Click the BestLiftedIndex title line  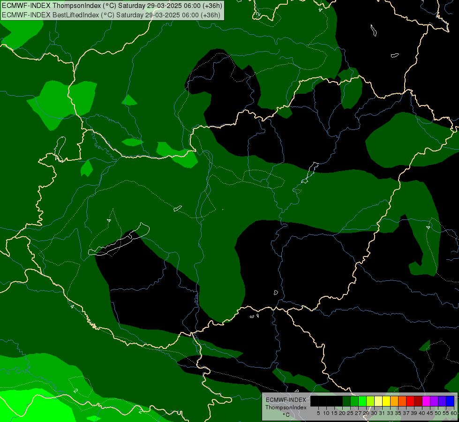pyautogui.click(x=111, y=15)
